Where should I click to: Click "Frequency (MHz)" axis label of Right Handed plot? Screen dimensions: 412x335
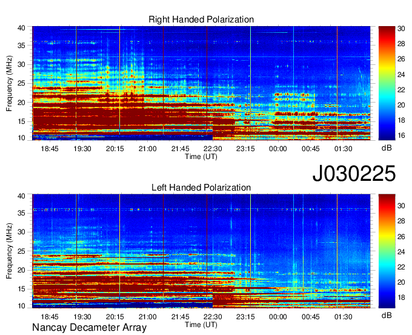(9, 83)
